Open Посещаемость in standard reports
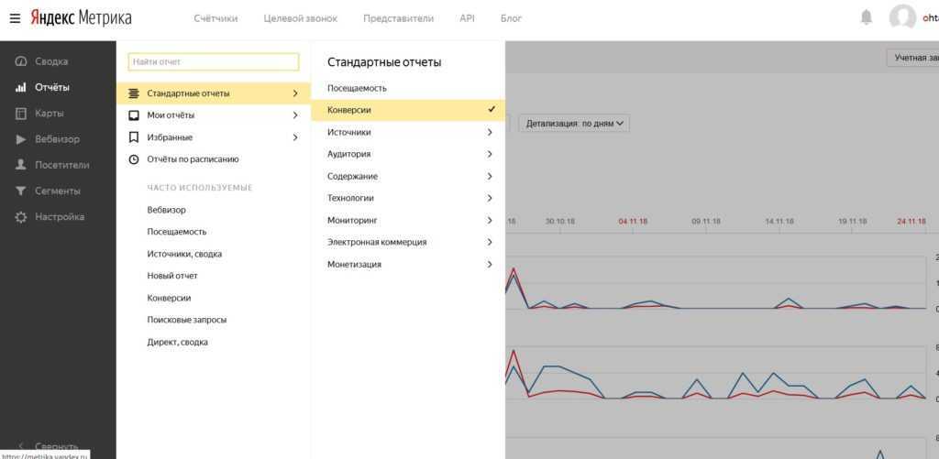This screenshot has height=459, width=939. pos(357,88)
